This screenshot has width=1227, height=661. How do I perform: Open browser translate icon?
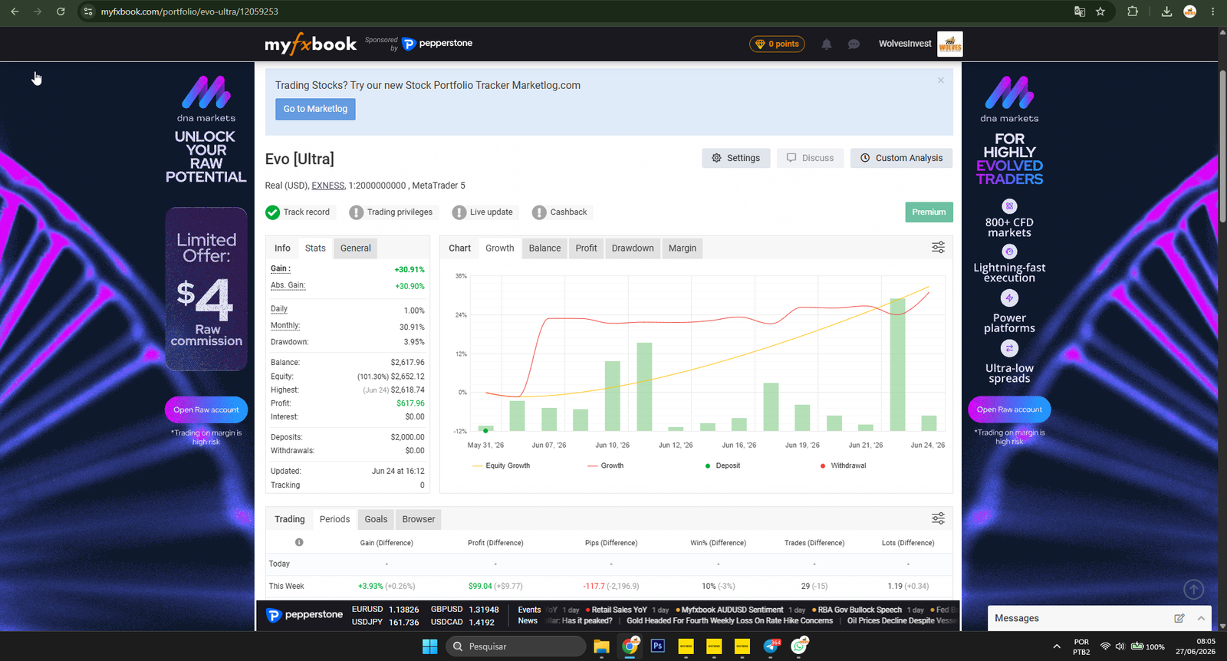pyautogui.click(x=1080, y=12)
